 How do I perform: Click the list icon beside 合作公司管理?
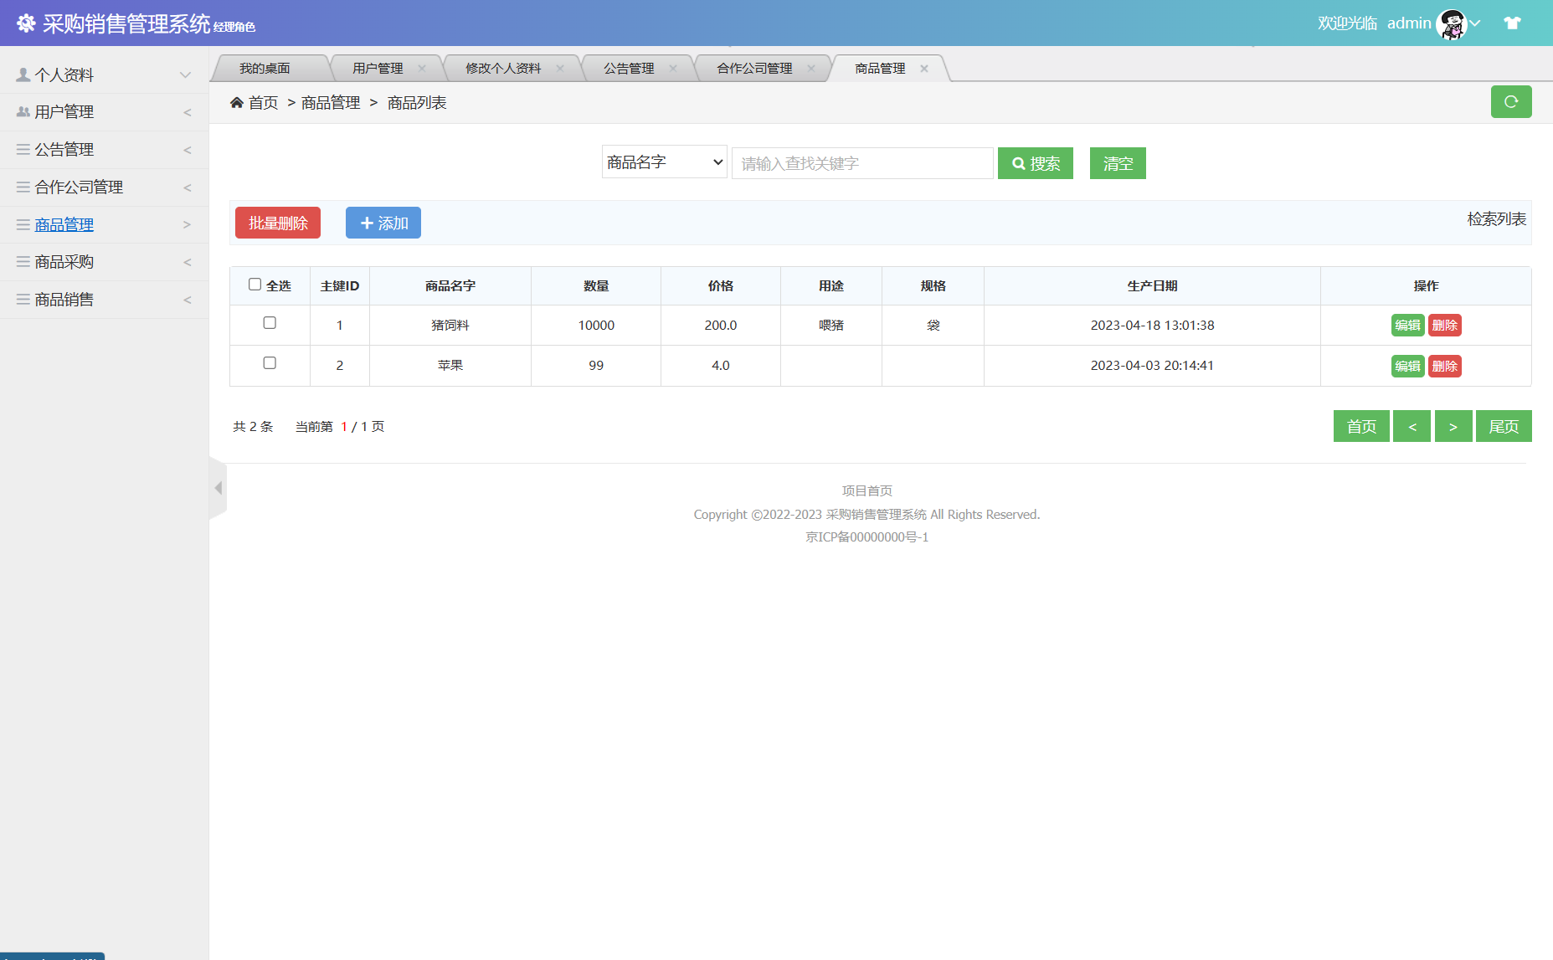click(21, 187)
